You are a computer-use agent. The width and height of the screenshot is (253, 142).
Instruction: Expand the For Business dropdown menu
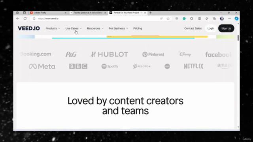click(x=118, y=28)
